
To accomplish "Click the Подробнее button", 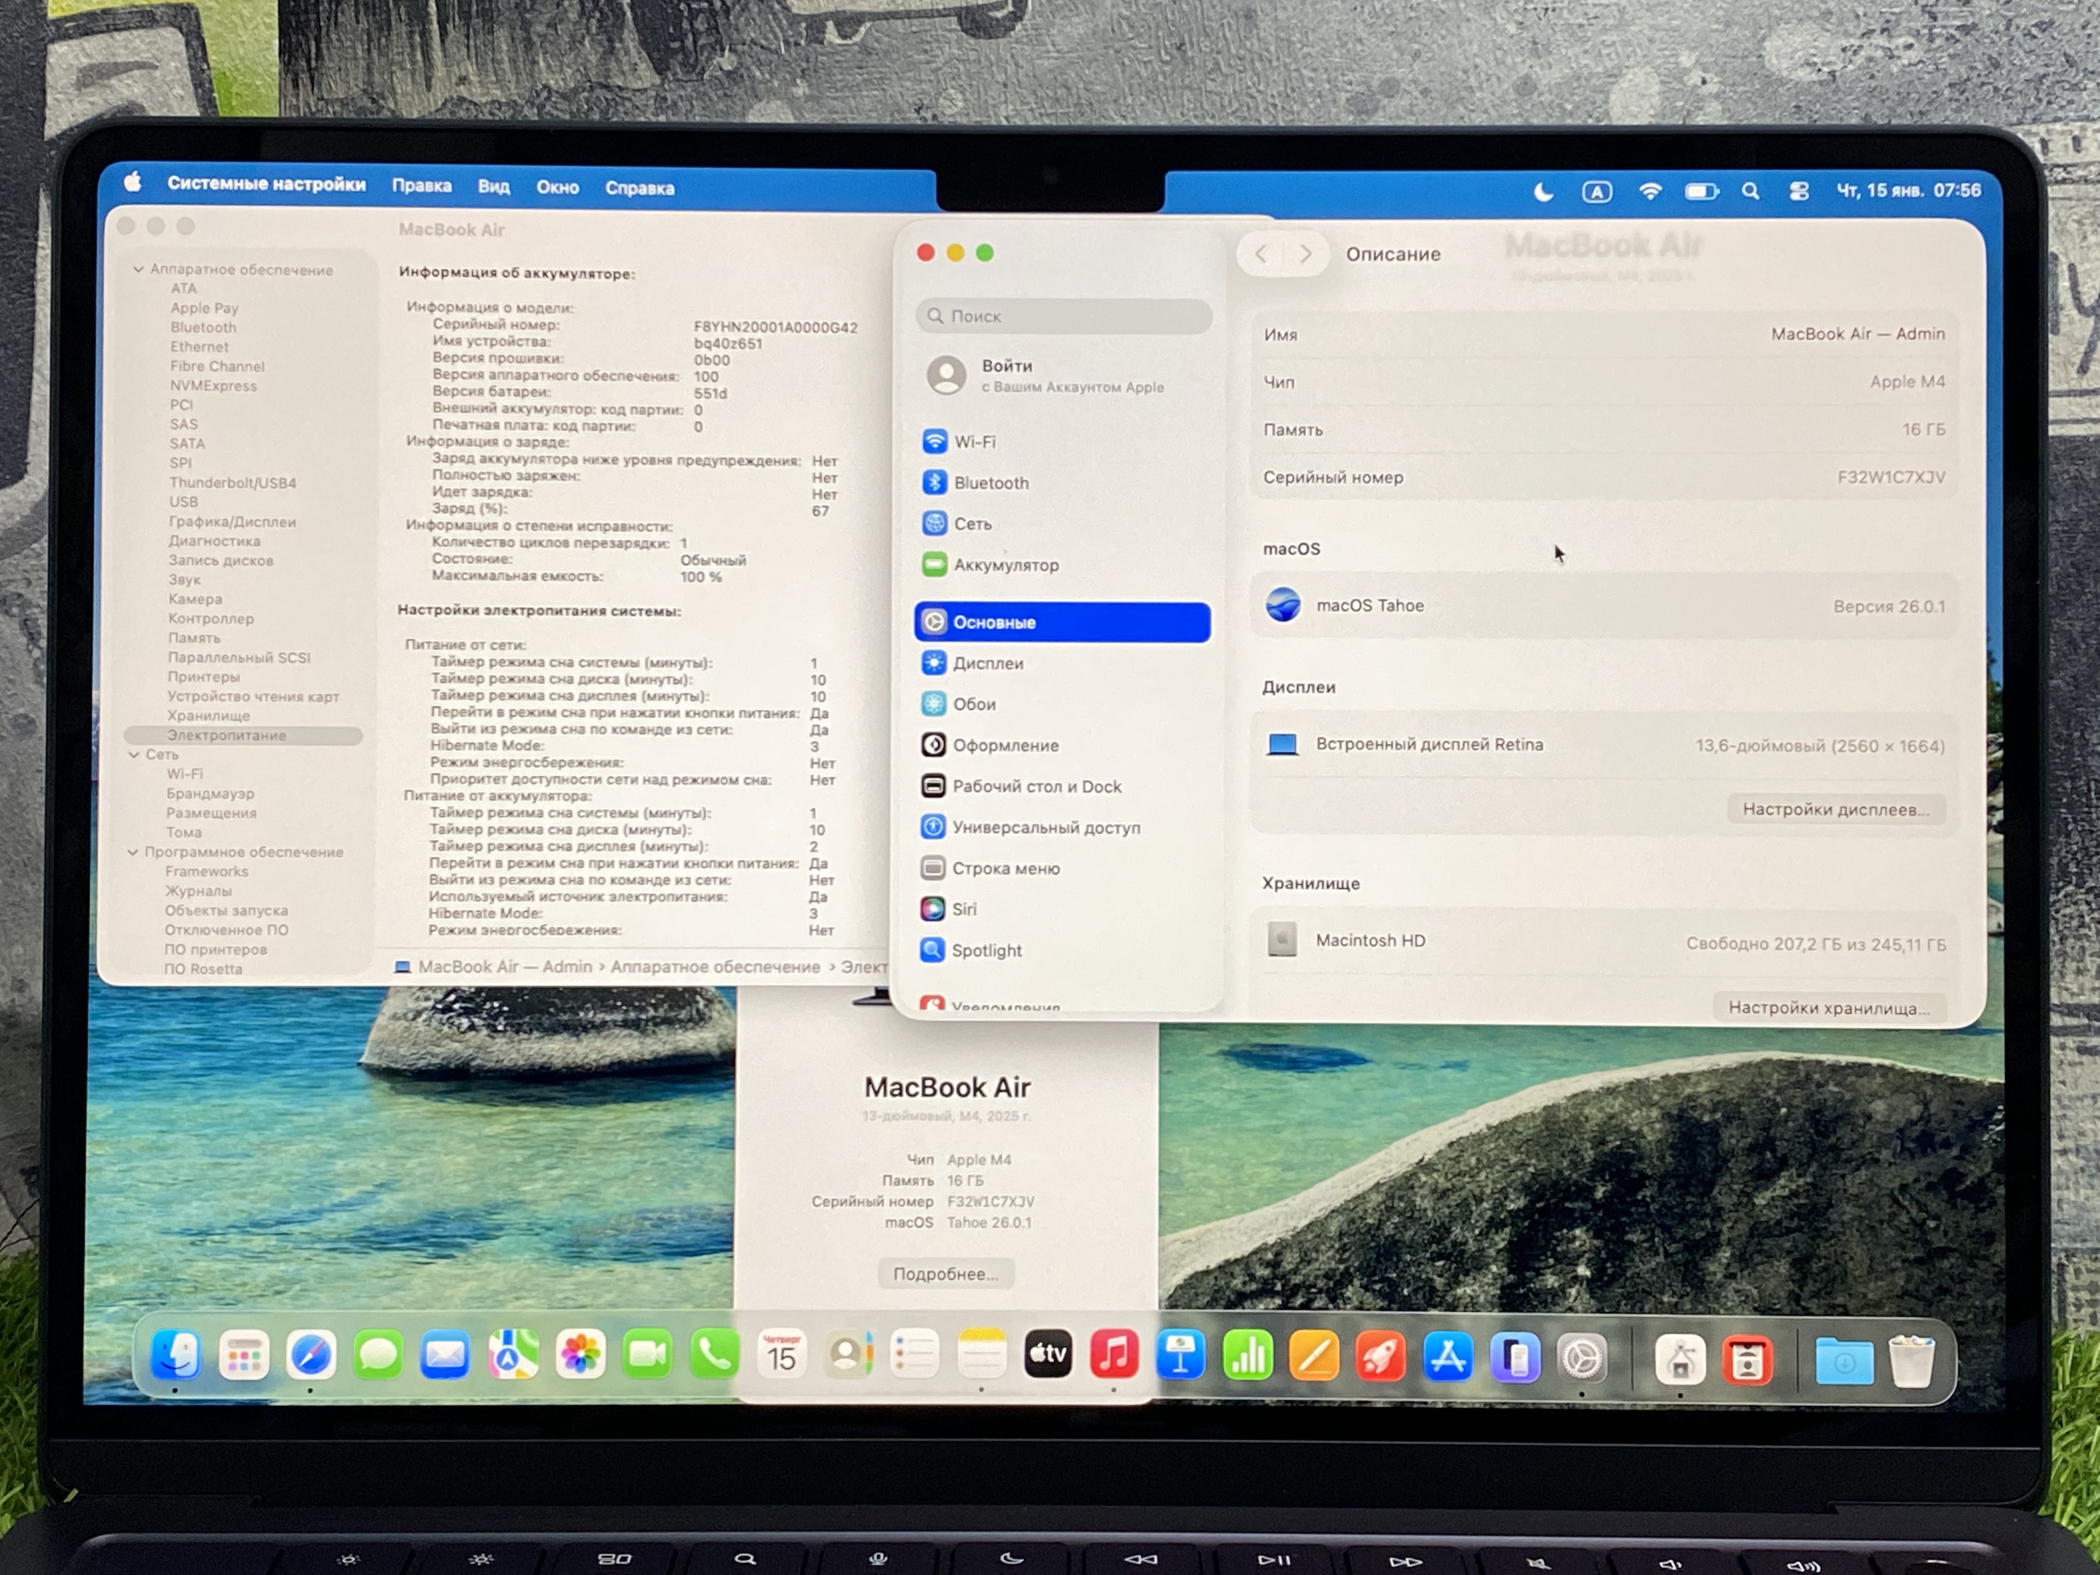I will pos(945,1274).
